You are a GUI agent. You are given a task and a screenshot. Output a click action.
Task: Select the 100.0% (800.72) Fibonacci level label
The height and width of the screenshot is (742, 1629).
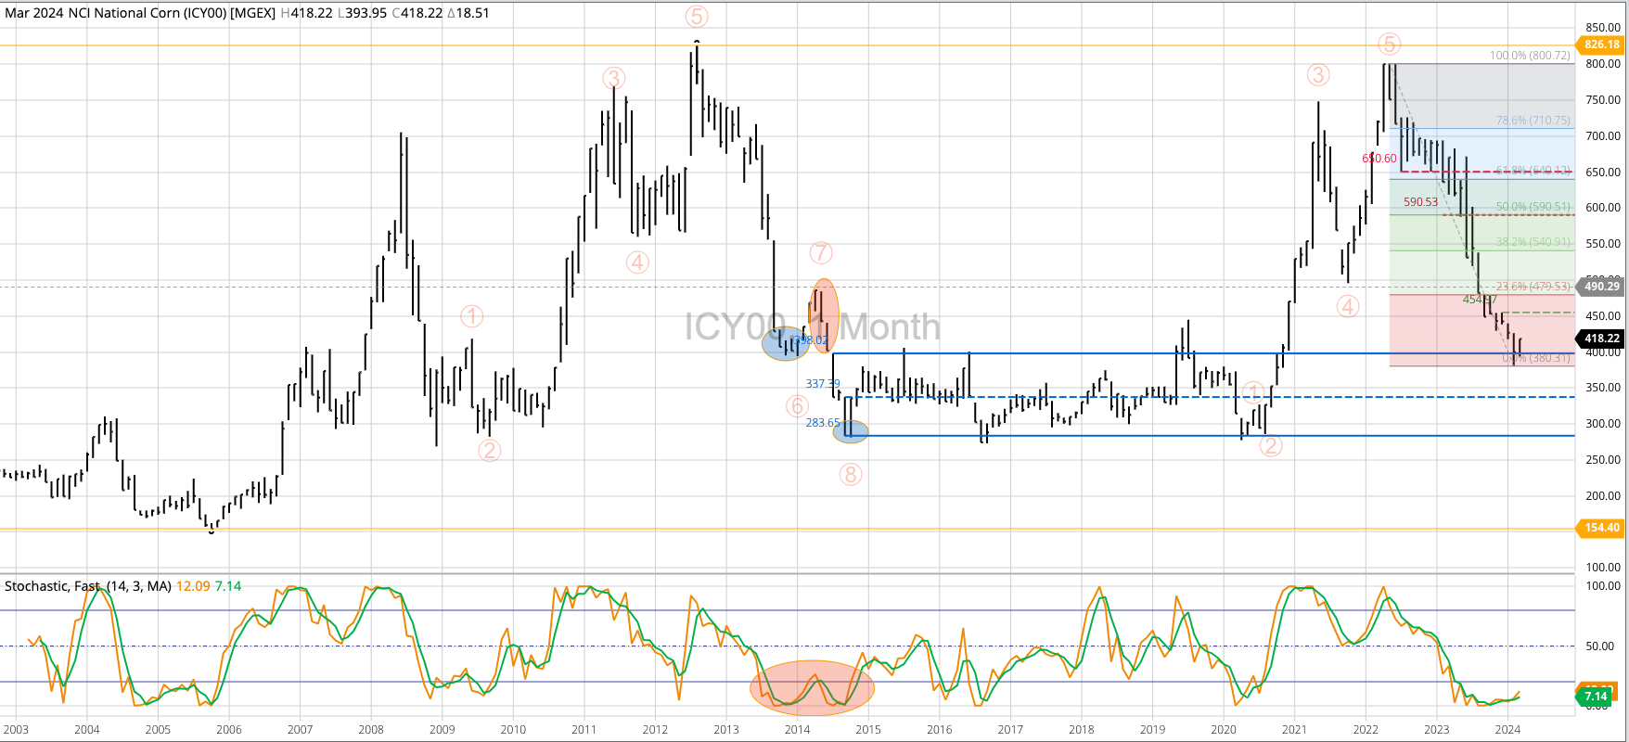(1531, 56)
